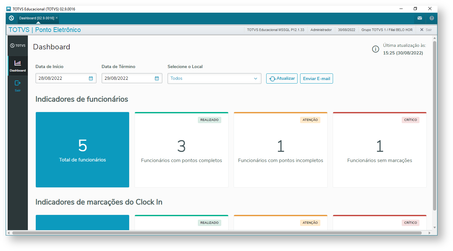Click the TOTVS logo atop the sidebar
The image size is (453, 251).
[x=18, y=46]
